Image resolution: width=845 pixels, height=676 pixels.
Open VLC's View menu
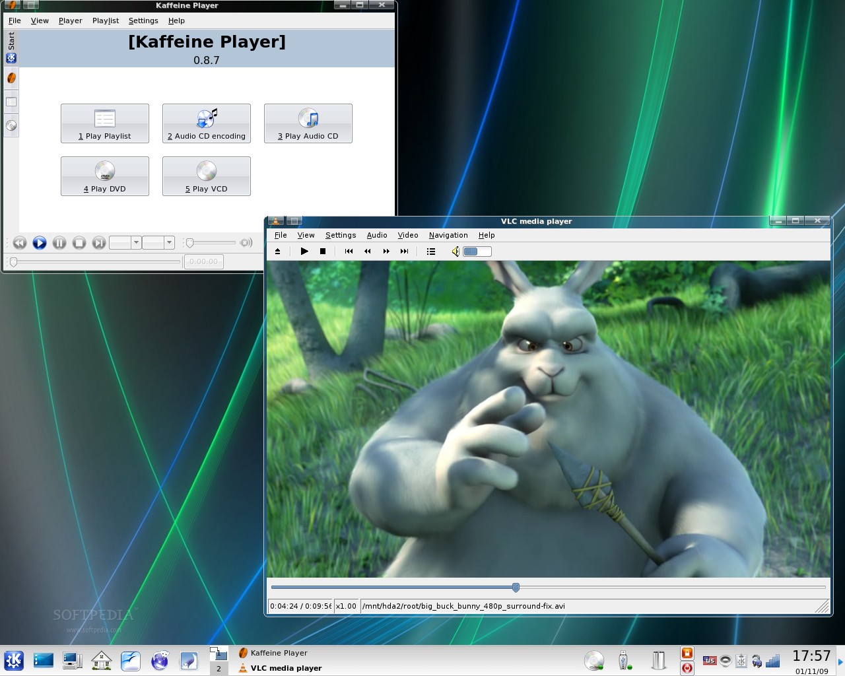pos(306,235)
